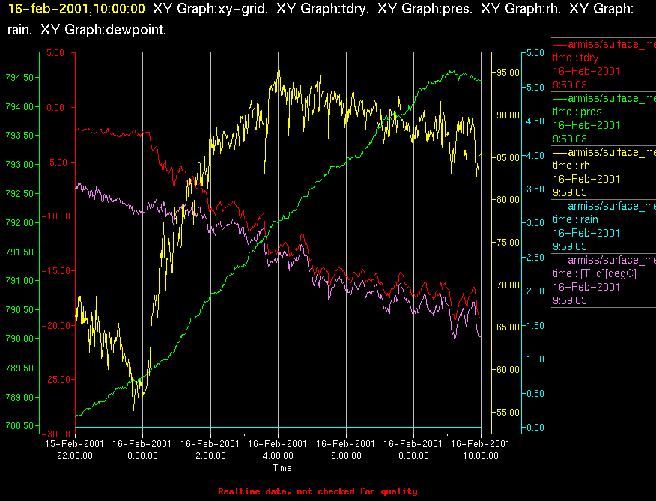Viewport: 656px width, 501px height.
Task: Click the green "9:59:03" legend time
Action: (569, 139)
